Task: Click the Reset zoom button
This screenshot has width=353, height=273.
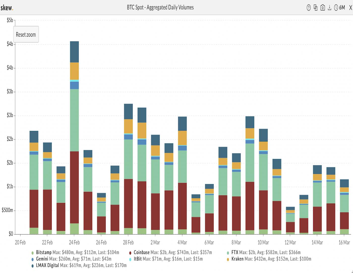Action: point(26,34)
